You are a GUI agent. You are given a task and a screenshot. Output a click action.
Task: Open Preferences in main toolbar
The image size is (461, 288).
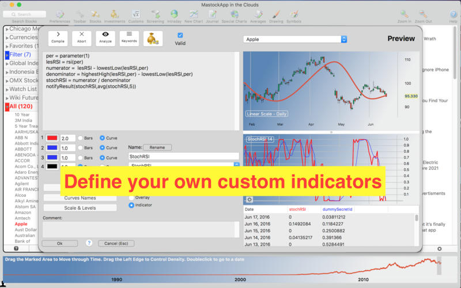(60, 14)
